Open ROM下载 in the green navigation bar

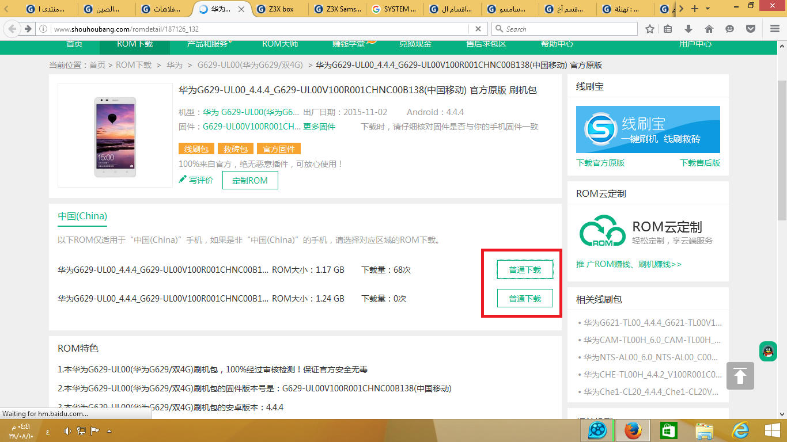135,44
